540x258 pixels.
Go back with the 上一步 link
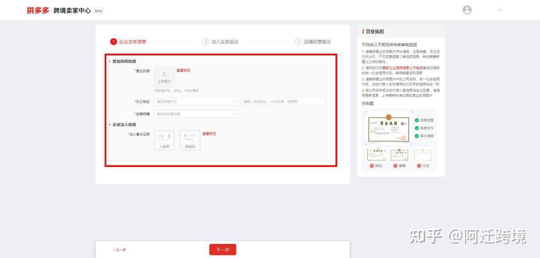[x=119, y=250]
